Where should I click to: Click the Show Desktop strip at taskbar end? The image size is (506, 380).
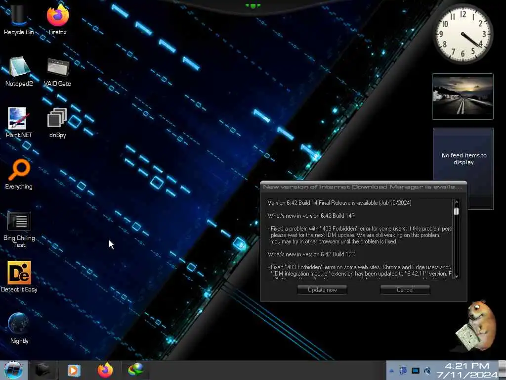502,370
